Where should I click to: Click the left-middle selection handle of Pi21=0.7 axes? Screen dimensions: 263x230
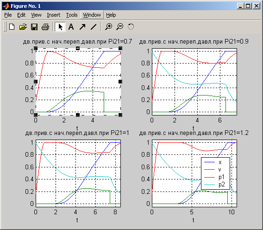(36, 82)
